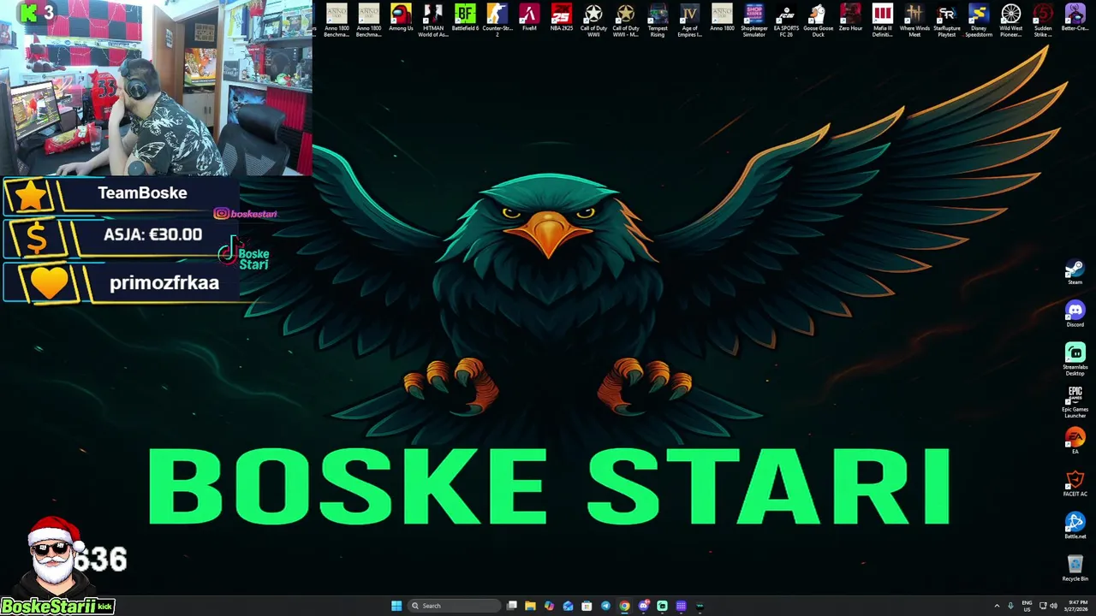Open the Goose Goose Duck icon
This screenshot has width=1096, height=616.
818,21
